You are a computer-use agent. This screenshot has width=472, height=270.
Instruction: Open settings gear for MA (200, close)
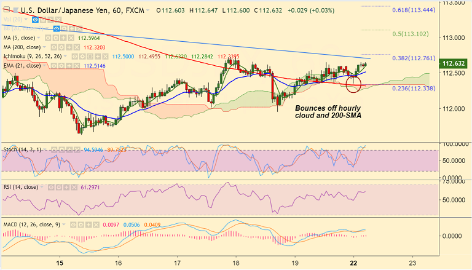[61, 47]
